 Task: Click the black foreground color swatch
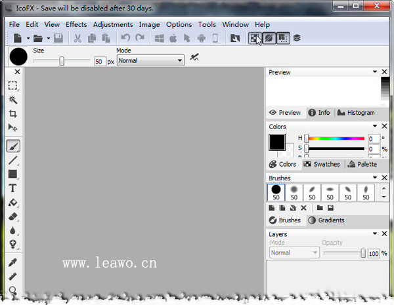tap(277, 142)
